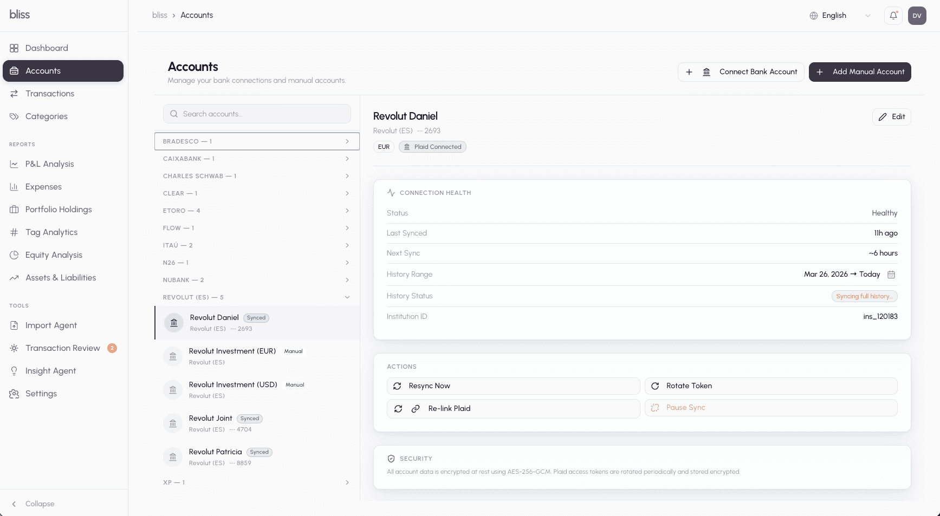Click the search accounts field
Image resolution: width=940 pixels, height=516 pixels.
[x=256, y=114]
